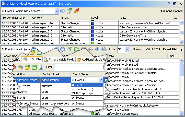Select 'Info=Client connected from 192.168.1.117' cell
Screen dimensions: 185x117
(x=137, y=93)
